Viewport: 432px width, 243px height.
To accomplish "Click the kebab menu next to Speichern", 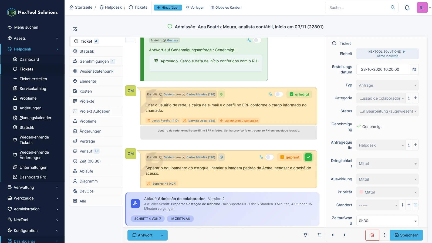I will tap(384, 235).
